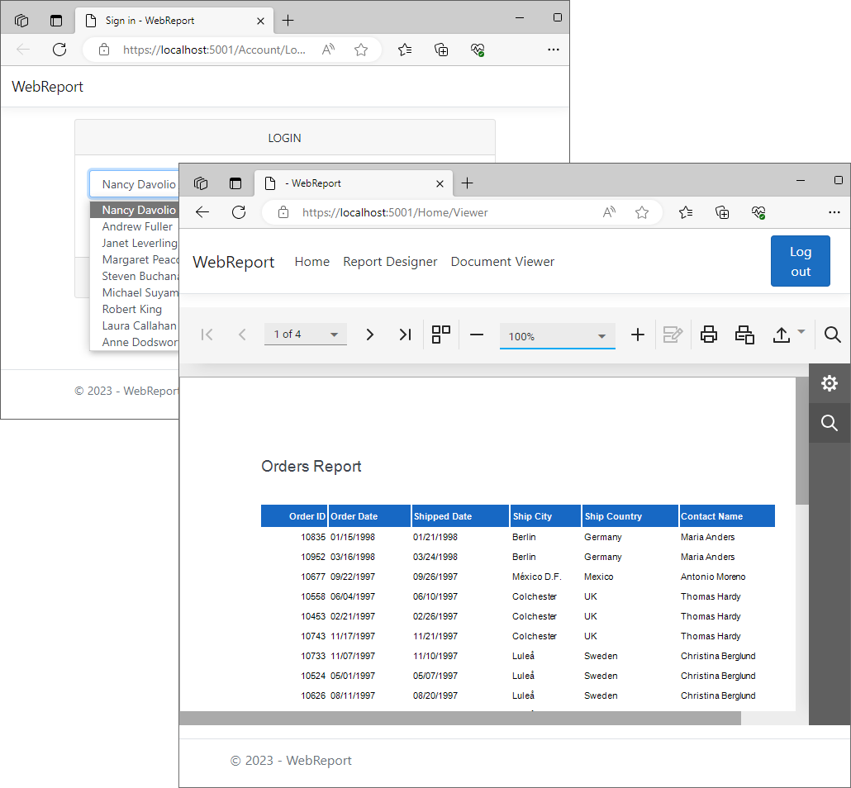The width and height of the screenshot is (851, 788).
Task: Refresh the Sign in page
Action: tap(59, 50)
